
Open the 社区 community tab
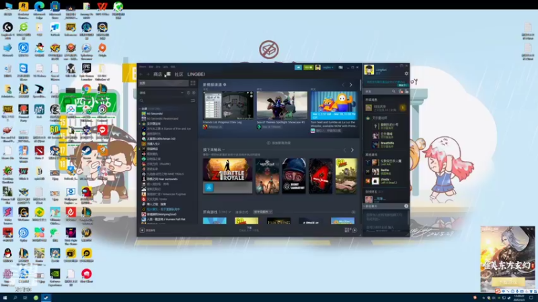pos(179,74)
